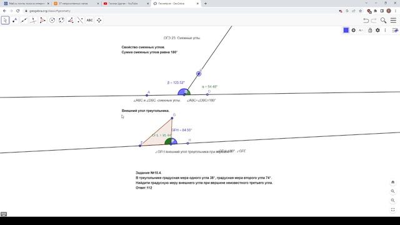Click GeoGebra home standard view button
Screen dimensions: 400x225
[x=393, y=182]
